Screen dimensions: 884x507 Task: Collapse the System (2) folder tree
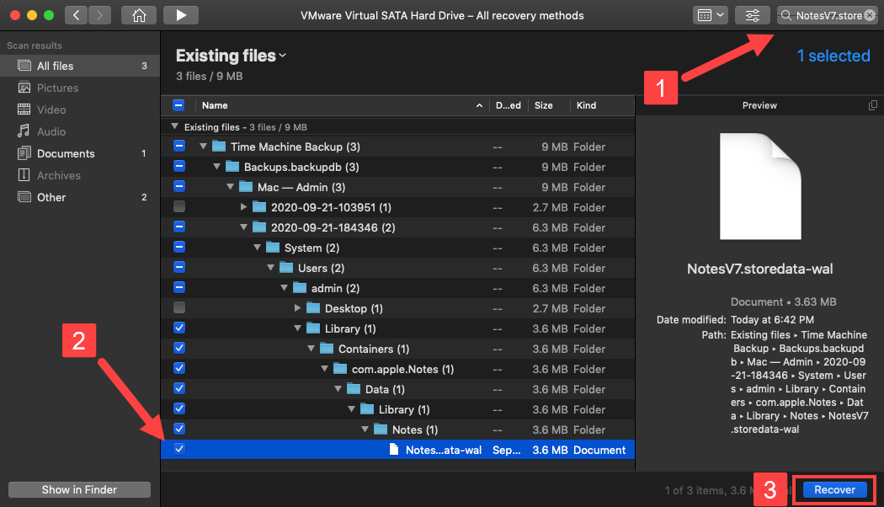(257, 247)
